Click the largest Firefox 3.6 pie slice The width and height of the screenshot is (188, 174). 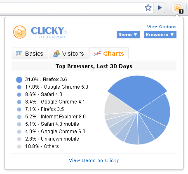(x=137, y=91)
